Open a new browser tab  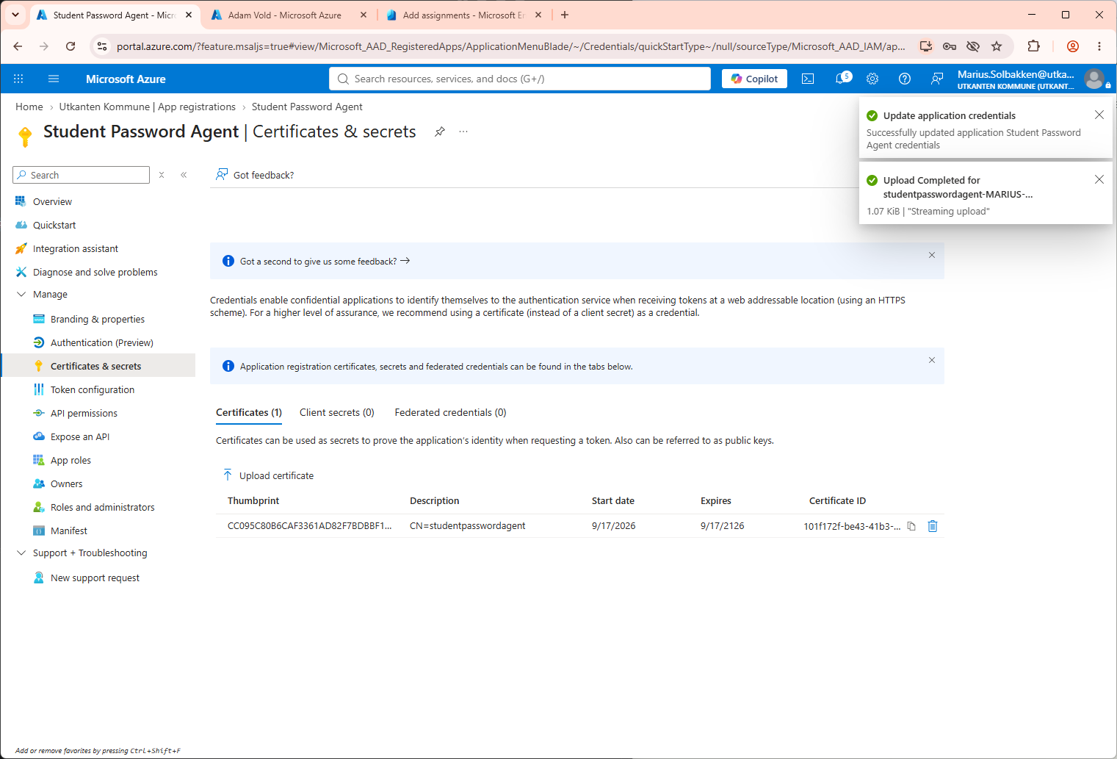(x=565, y=15)
